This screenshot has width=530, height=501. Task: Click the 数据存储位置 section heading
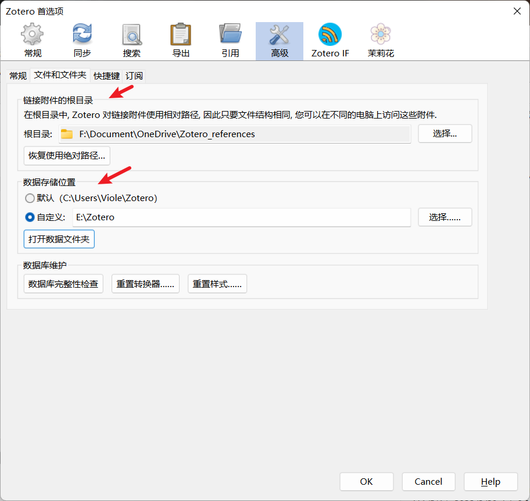49,182
